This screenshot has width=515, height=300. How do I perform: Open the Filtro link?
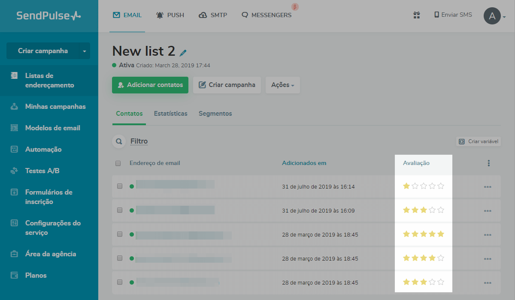point(139,141)
